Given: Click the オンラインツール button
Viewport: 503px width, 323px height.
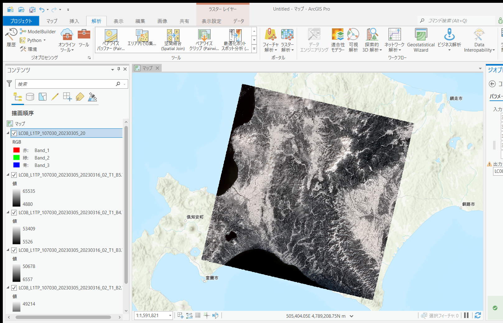Looking at the screenshot, I should [x=66, y=40].
